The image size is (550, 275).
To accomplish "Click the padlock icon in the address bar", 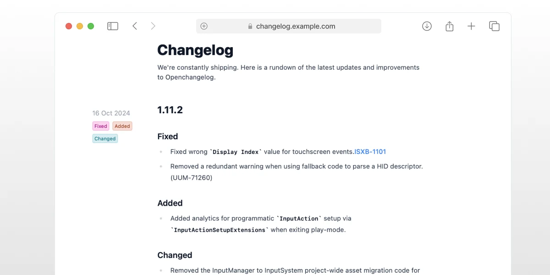I will [x=250, y=26].
